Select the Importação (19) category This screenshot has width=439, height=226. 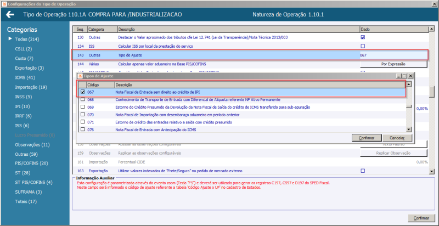pos(31,87)
